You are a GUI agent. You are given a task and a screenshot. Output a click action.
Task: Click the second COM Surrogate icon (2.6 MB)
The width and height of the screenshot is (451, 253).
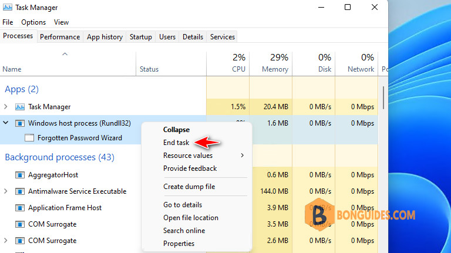[x=20, y=241]
